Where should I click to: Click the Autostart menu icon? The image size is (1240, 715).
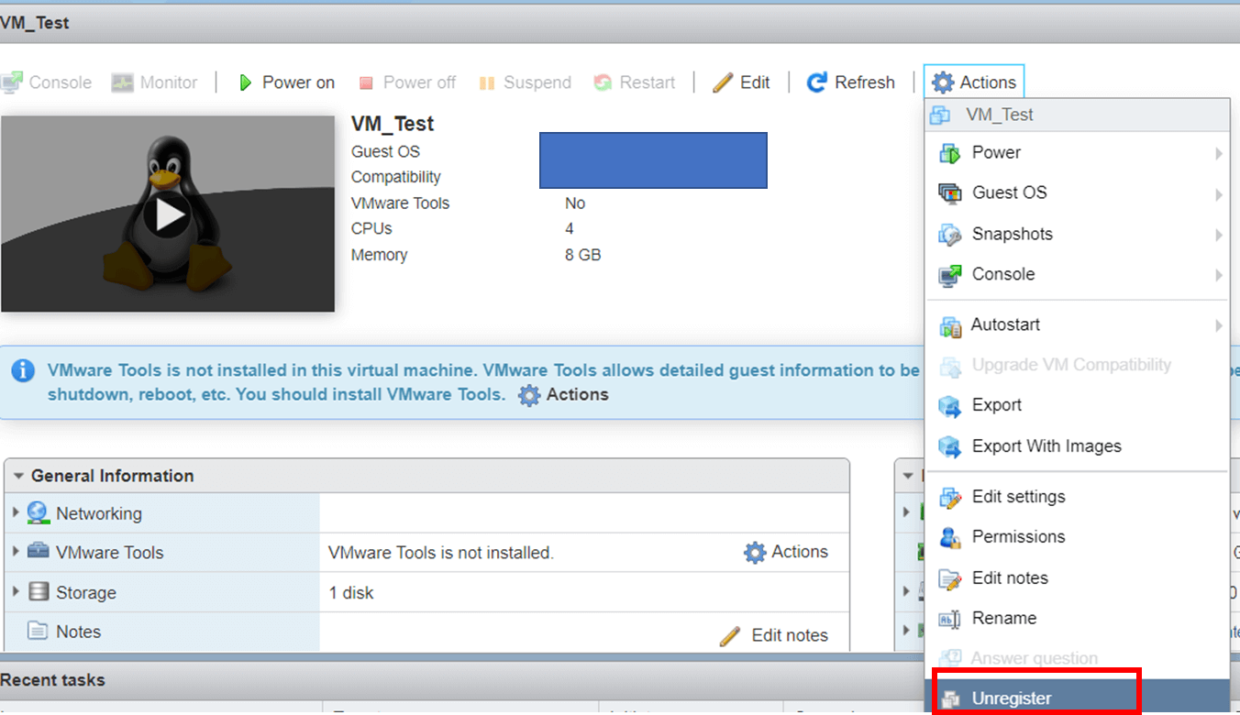949,325
